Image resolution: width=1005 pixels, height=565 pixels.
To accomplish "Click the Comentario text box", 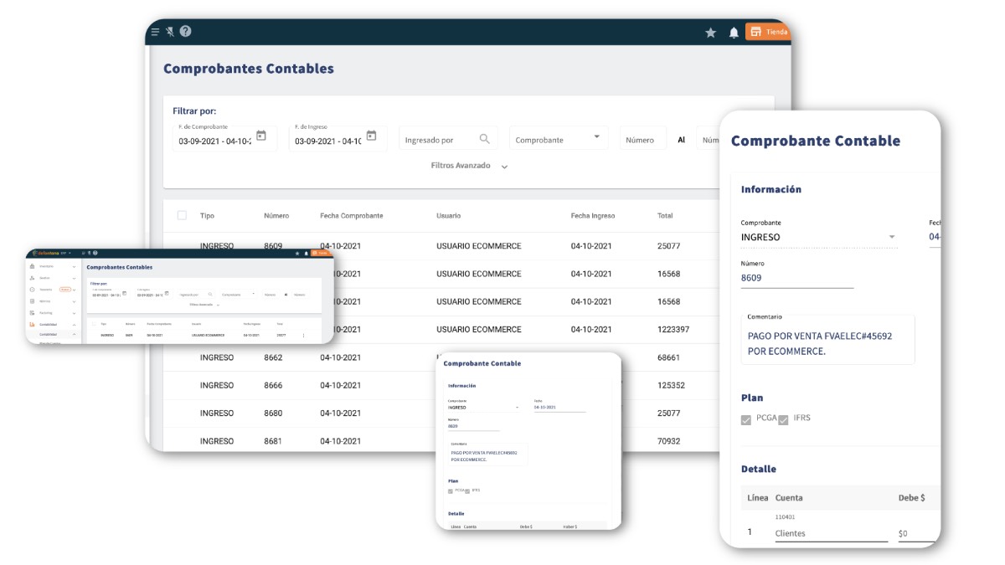I will coord(827,342).
